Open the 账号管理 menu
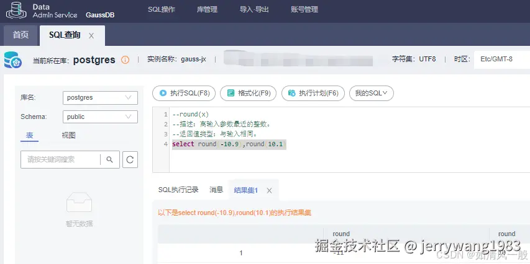The image size is (530, 264). pos(304,9)
